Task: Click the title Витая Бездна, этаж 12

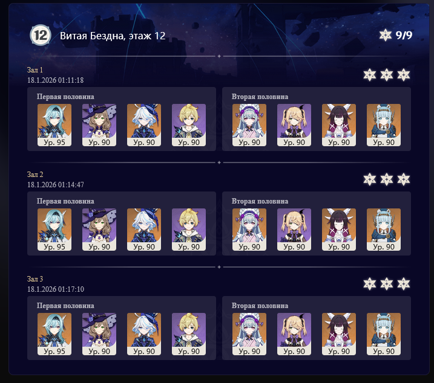Action: pyautogui.click(x=113, y=36)
